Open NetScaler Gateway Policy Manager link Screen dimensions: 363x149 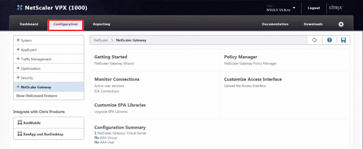[x=250, y=63]
